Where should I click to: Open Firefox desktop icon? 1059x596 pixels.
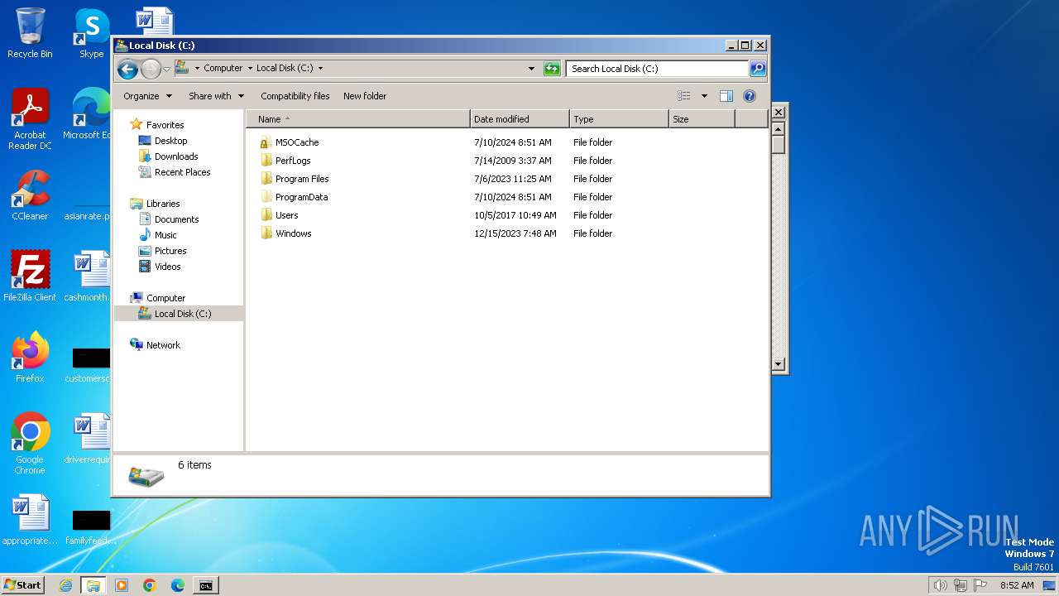tap(30, 358)
